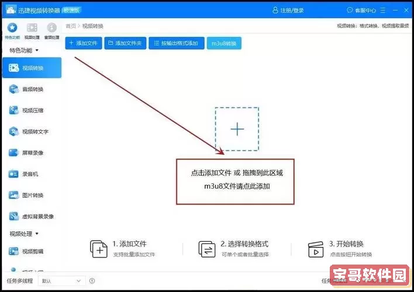Click the m3u8转换 button

tap(224, 43)
